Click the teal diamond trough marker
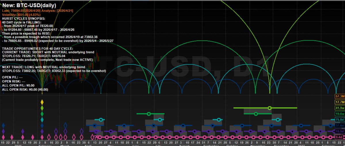 [42, 120]
